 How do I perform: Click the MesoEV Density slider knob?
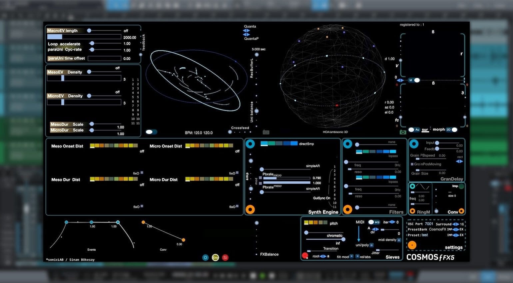click(89, 72)
